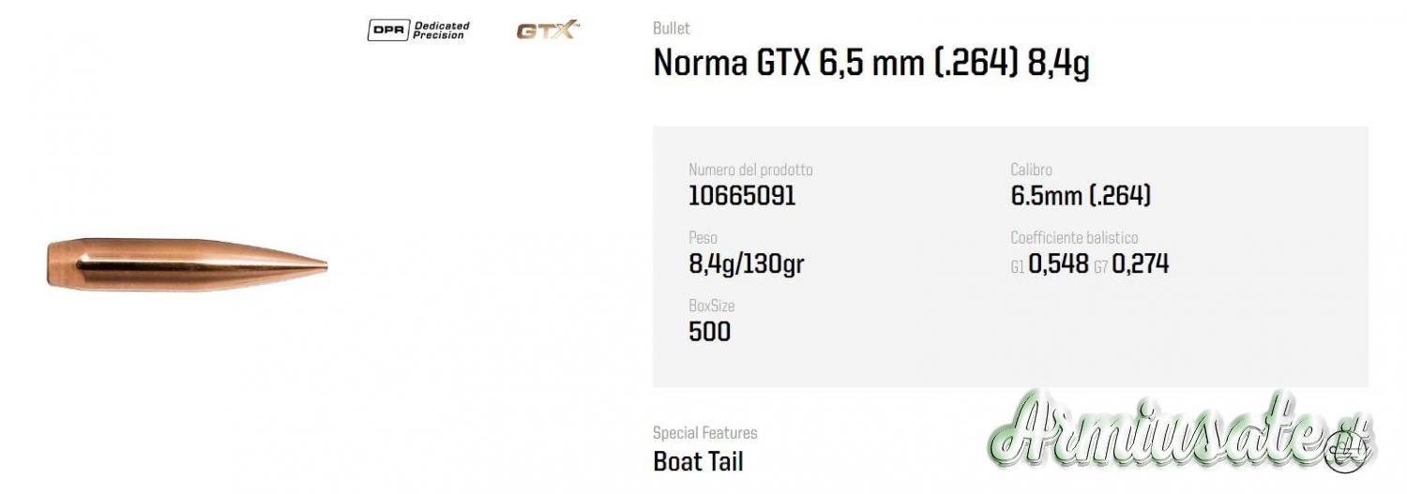The height and width of the screenshot is (494, 1407).
Task: Click the "Numero del prodotto" label
Action: tap(750, 170)
